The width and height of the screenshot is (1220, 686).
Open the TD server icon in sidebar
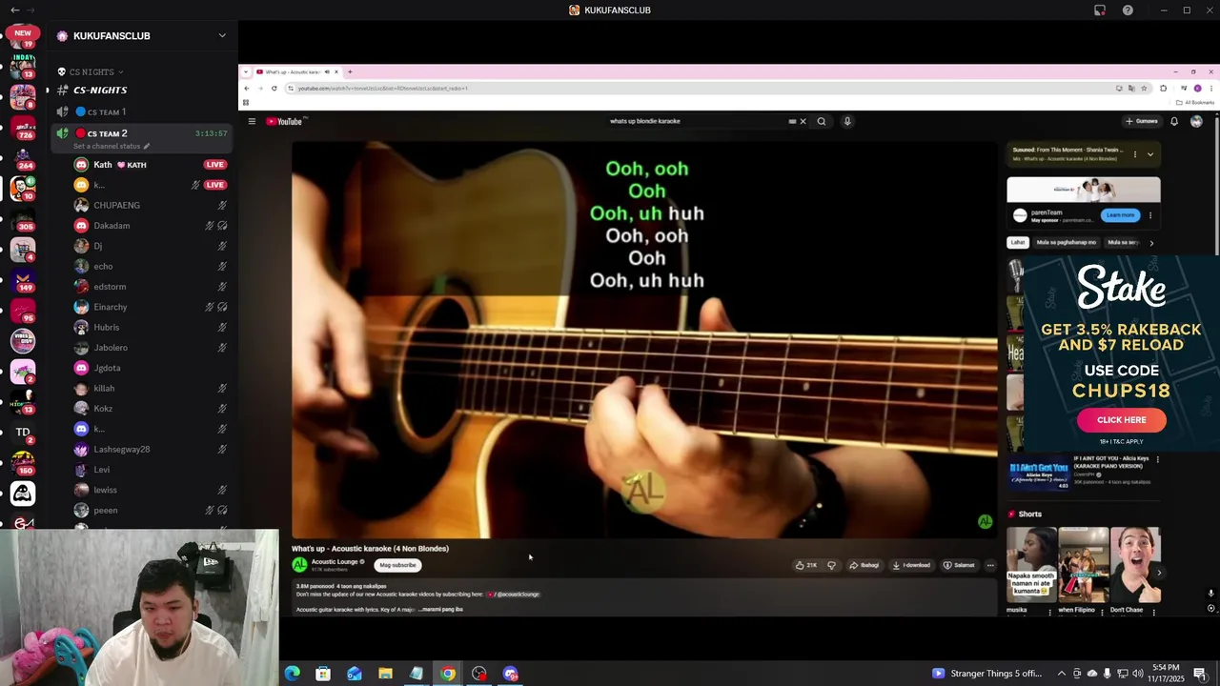tap(23, 433)
